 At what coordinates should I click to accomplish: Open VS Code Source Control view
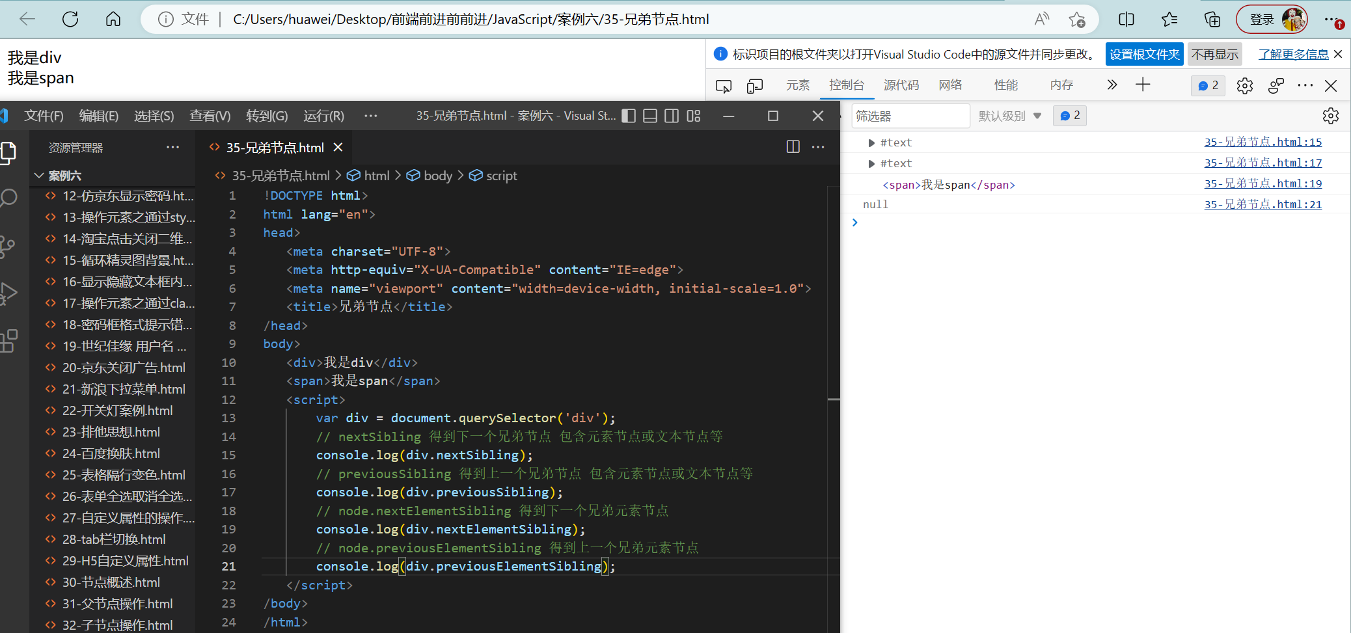pyautogui.click(x=8, y=246)
